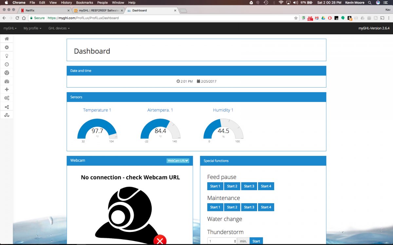Viewport: 393px width, 245px height.
Task: Open the Google Drive extension icon
Action: 323,18
